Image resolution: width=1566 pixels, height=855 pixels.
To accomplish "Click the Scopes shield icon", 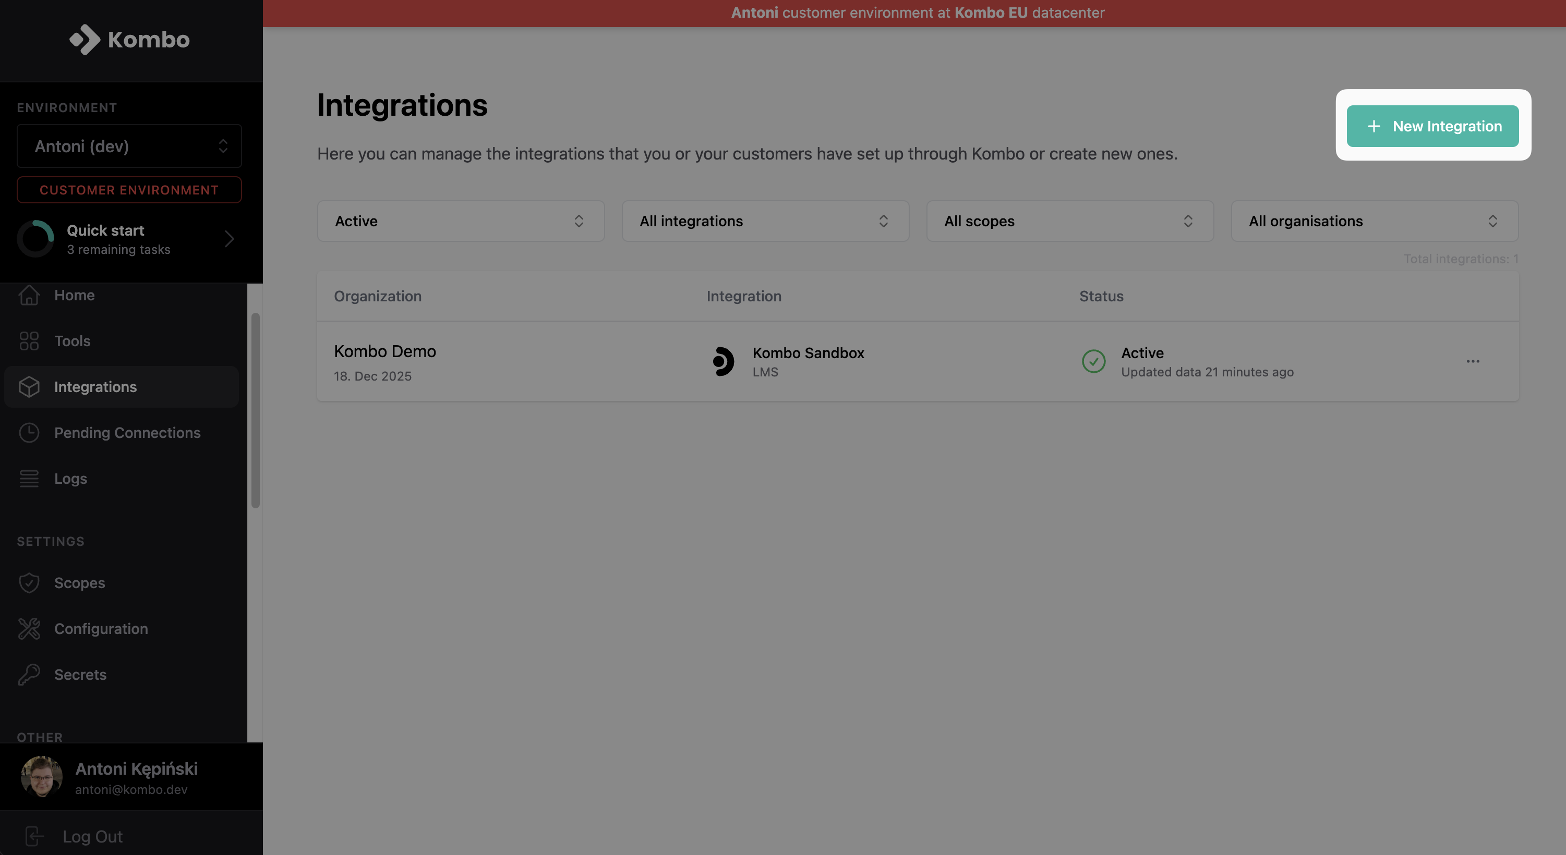I will pos(29,582).
